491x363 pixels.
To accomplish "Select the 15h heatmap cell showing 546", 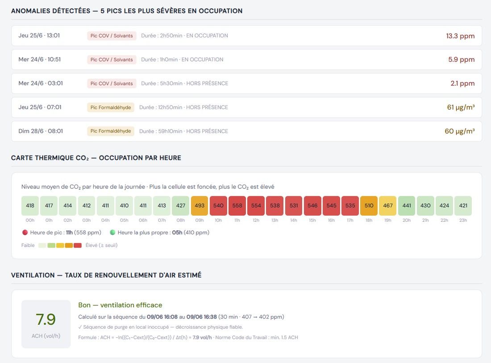I will click(312, 206).
